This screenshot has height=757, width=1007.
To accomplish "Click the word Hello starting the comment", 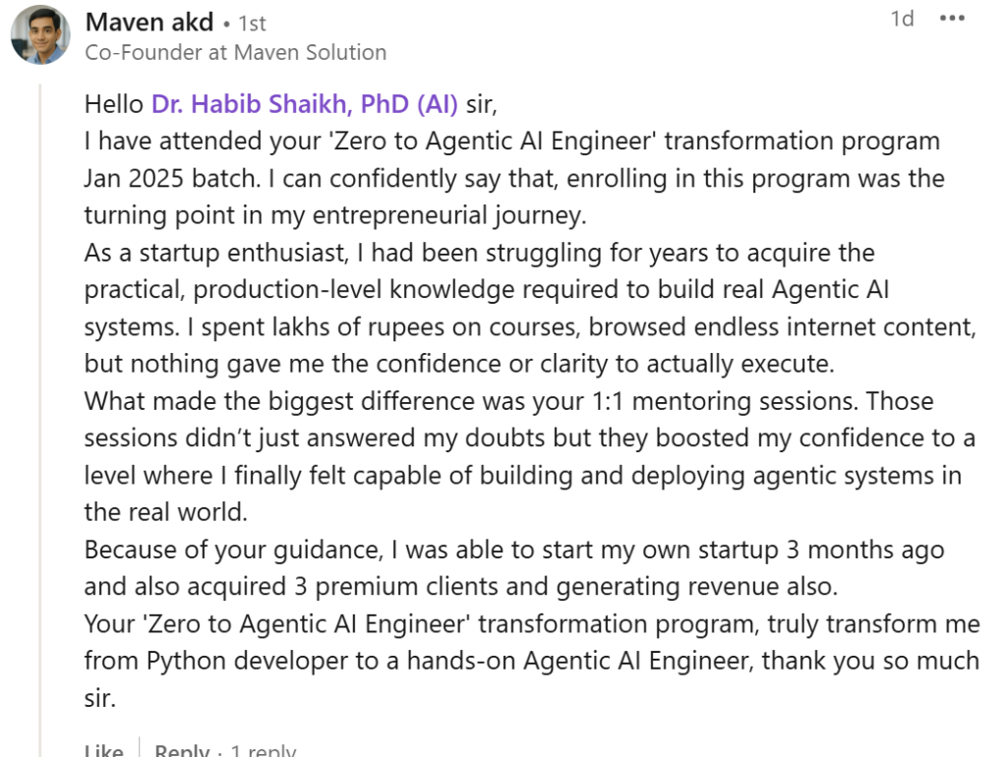I will click(114, 104).
